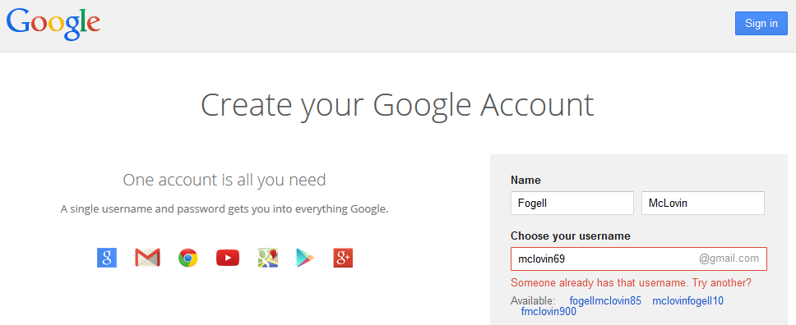
Task: Select suggested username mclovinfogell10
Action: click(x=688, y=301)
